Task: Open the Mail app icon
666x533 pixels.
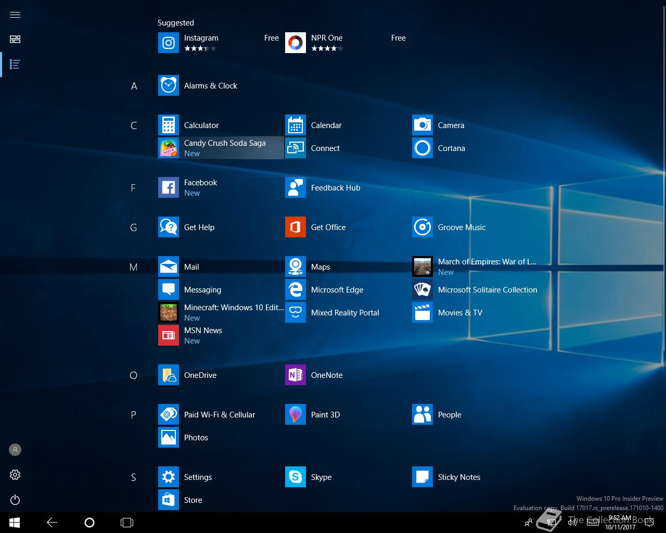Action: [x=168, y=266]
